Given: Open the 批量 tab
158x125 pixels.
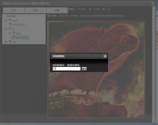Looking at the screenshot, I should [57, 10].
